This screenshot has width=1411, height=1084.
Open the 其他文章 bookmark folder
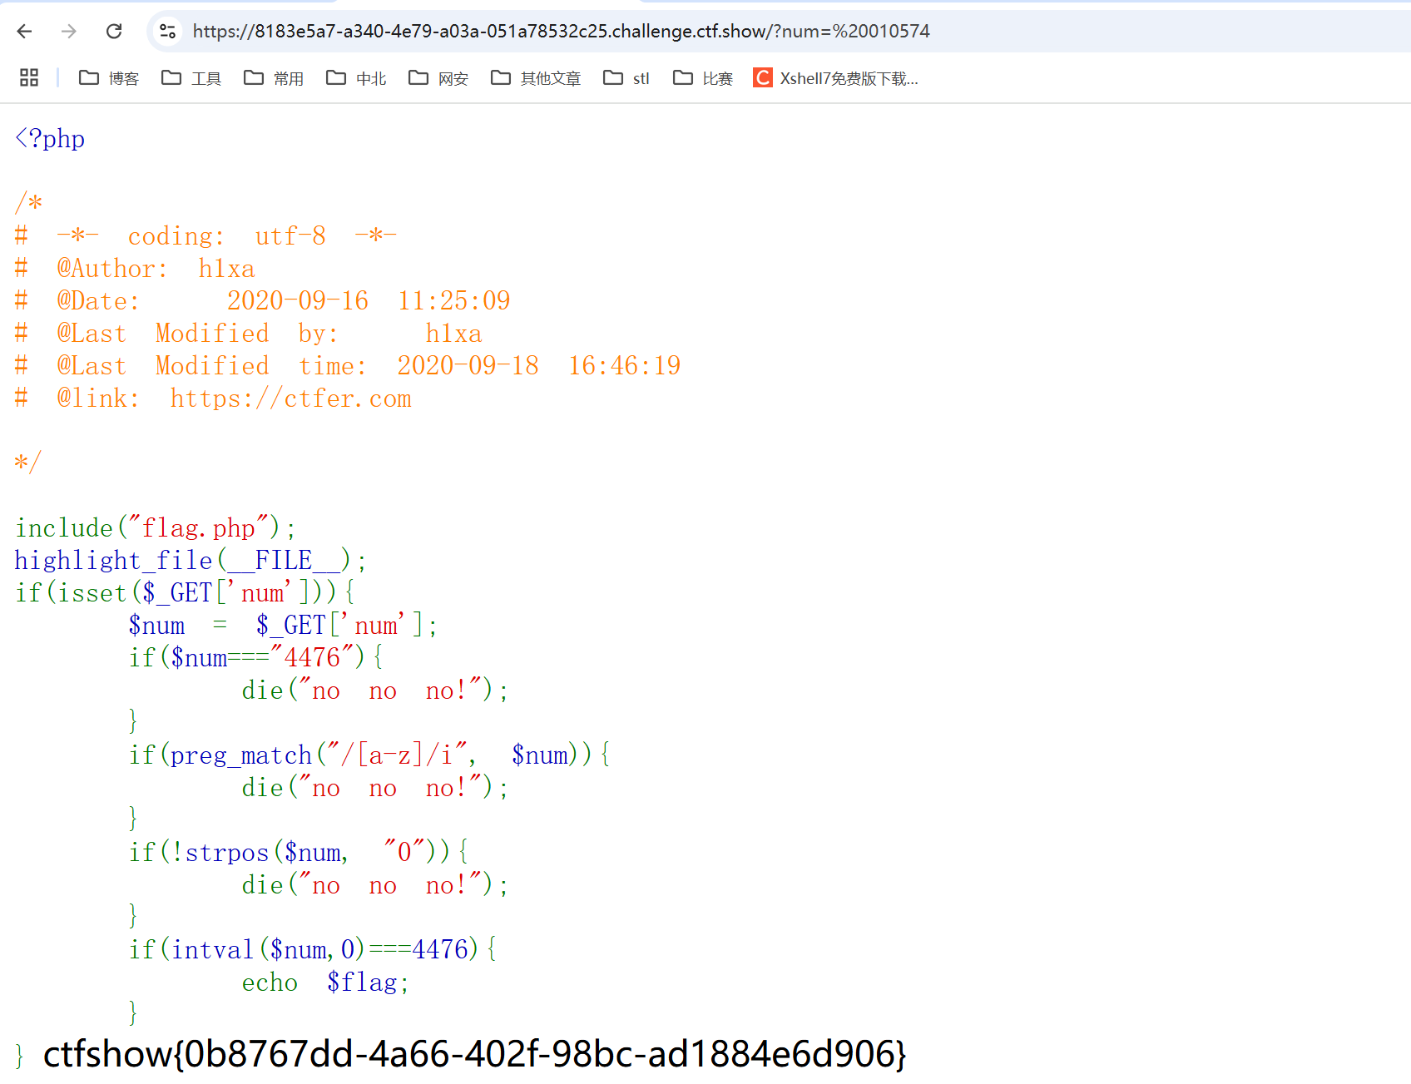point(536,78)
